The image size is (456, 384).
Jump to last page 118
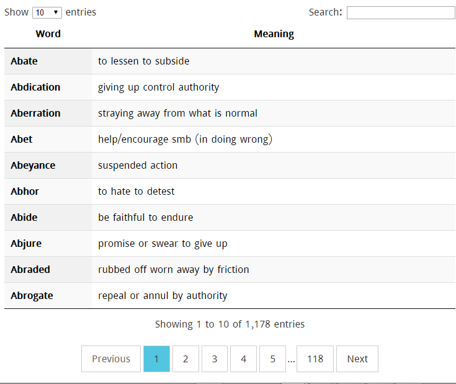315,359
